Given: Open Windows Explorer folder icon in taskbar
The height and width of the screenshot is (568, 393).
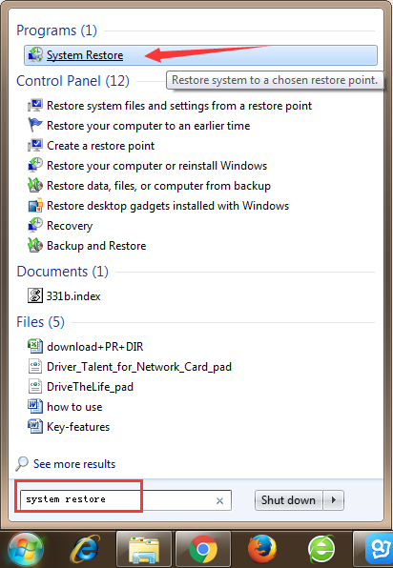Looking at the screenshot, I should point(144,549).
